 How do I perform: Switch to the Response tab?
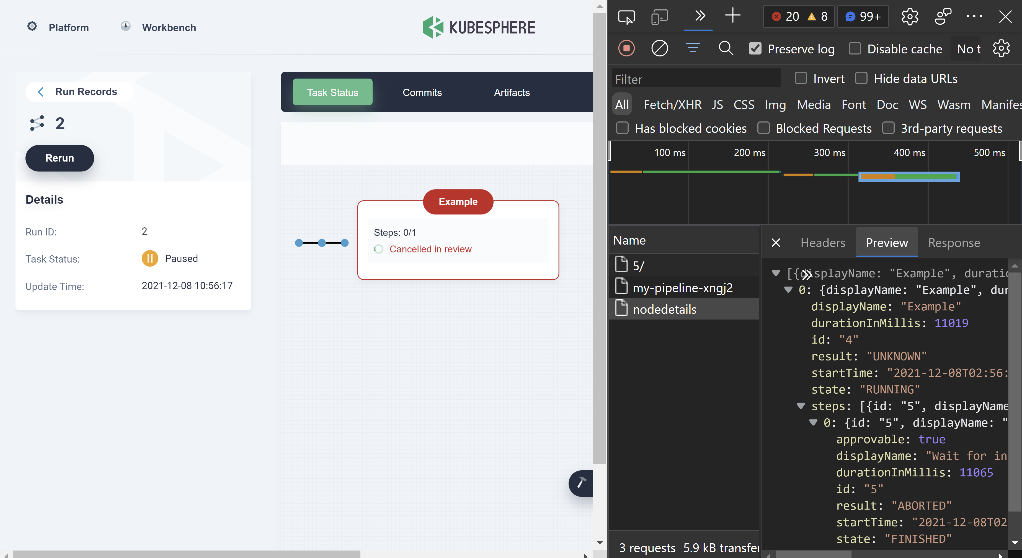pos(954,242)
